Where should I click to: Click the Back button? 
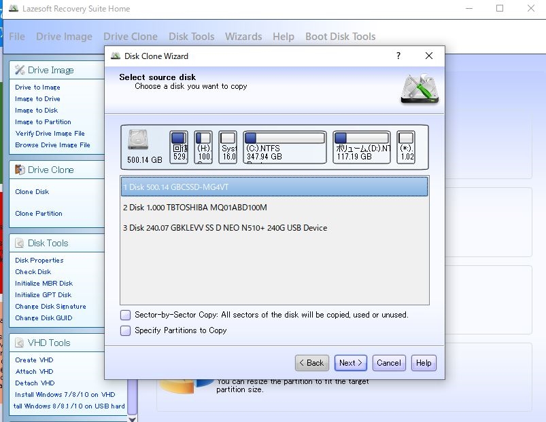(x=311, y=363)
